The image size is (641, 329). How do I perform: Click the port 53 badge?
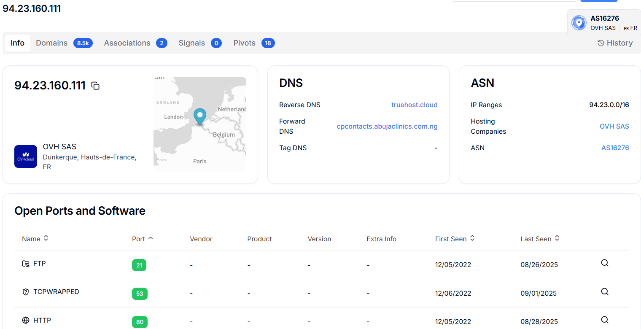point(140,294)
